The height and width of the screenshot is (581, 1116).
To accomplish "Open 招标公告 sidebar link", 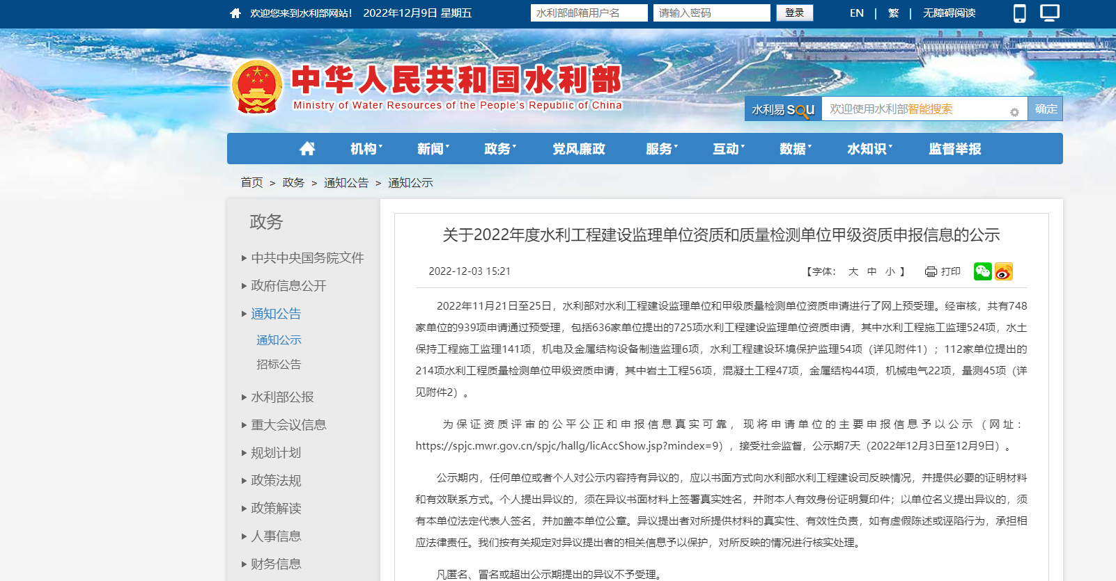I will tap(279, 365).
